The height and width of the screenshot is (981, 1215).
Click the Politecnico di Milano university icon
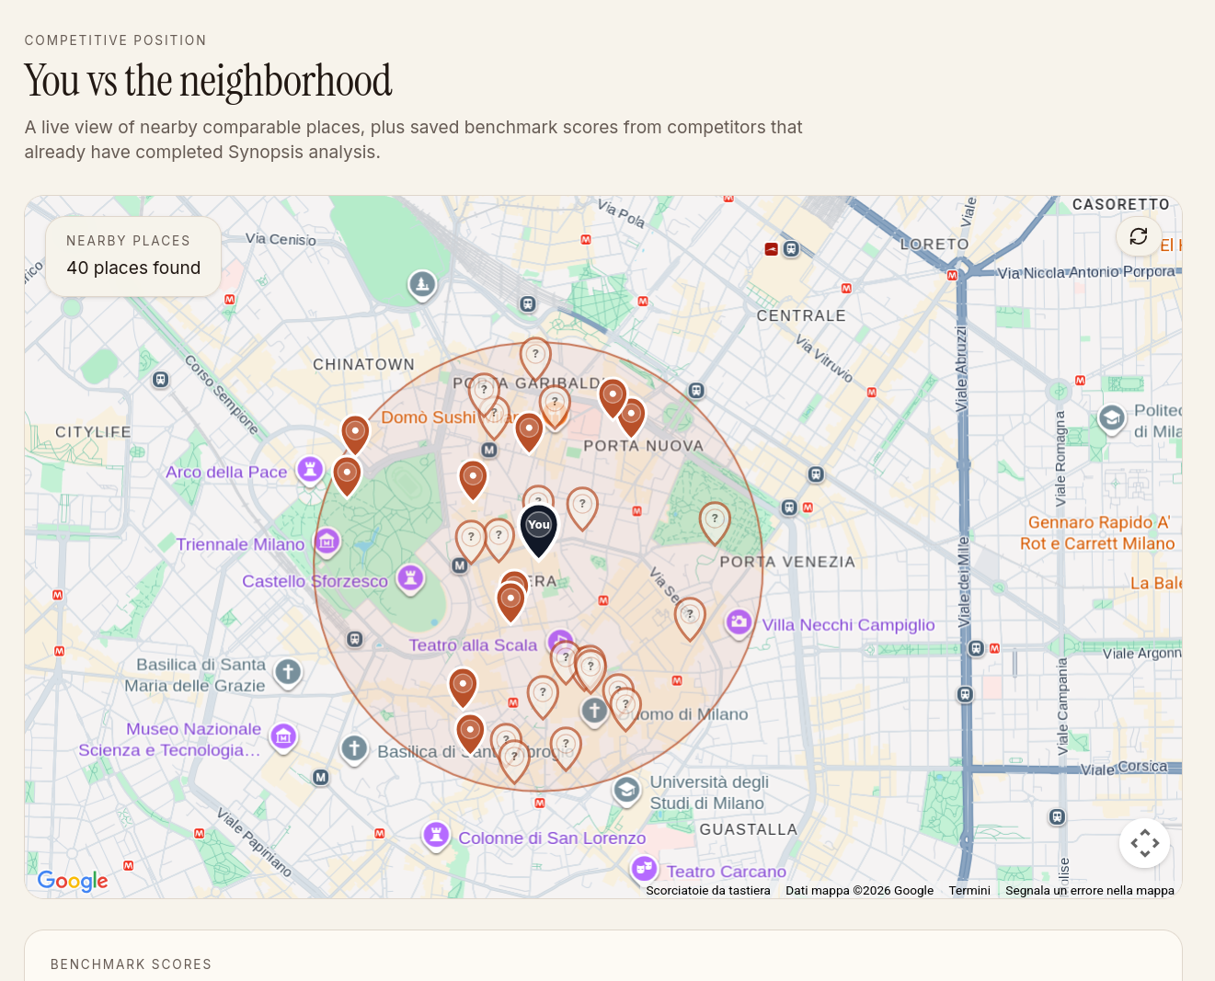click(1111, 419)
